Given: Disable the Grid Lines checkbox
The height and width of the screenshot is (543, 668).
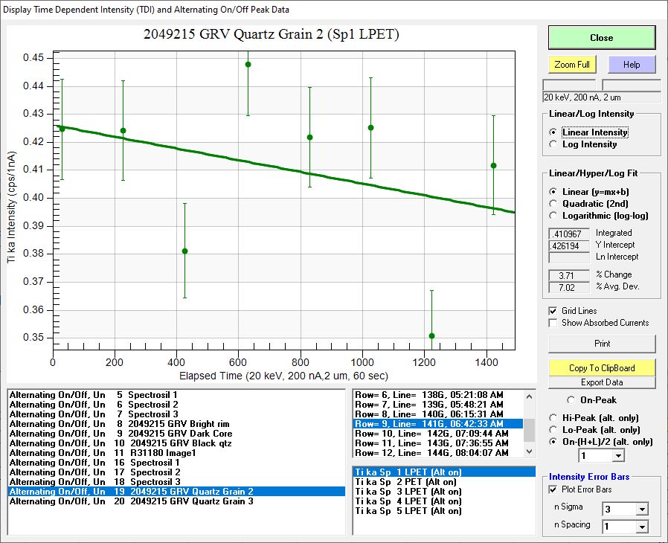Looking at the screenshot, I should pos(553,311).
